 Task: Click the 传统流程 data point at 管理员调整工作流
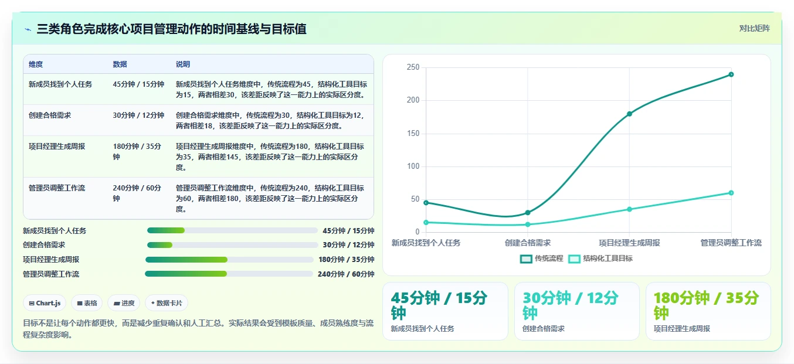coord(731,74)
